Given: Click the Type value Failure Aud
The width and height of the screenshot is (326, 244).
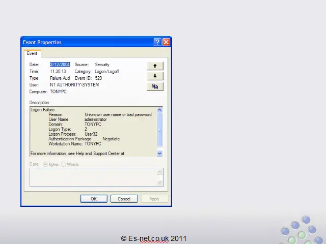Looking at the screenshot, I should 60,78.
